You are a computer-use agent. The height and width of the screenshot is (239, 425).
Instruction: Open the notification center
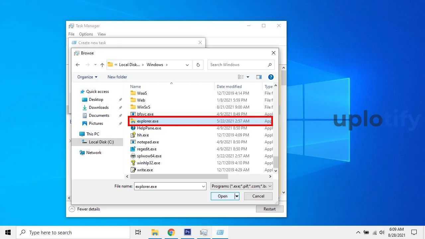(x=414, y=232)
